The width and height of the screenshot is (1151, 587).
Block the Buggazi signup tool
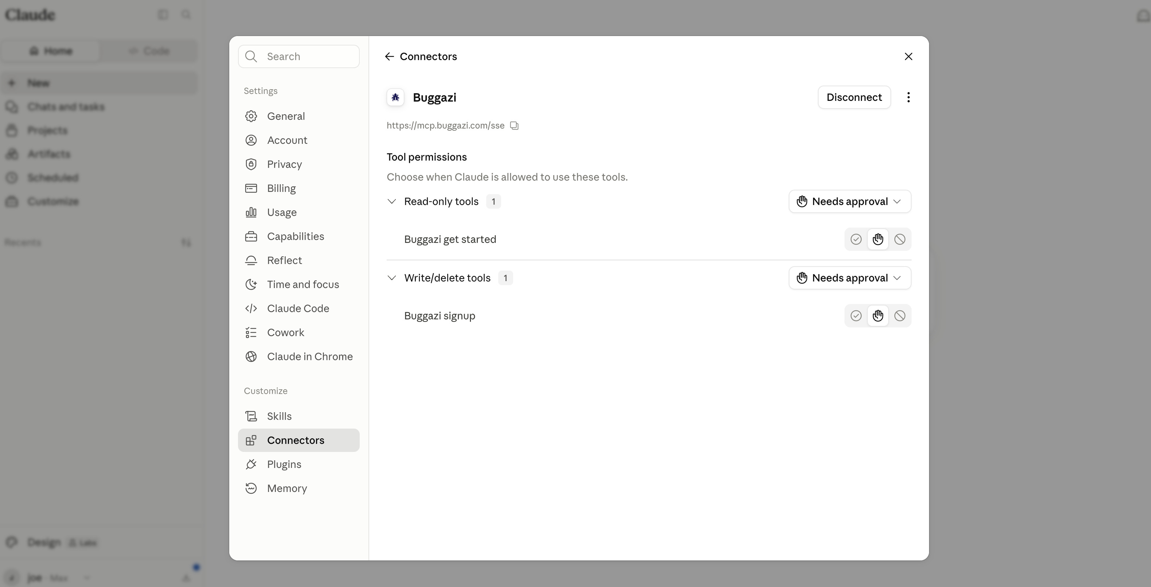click(900, 316)
